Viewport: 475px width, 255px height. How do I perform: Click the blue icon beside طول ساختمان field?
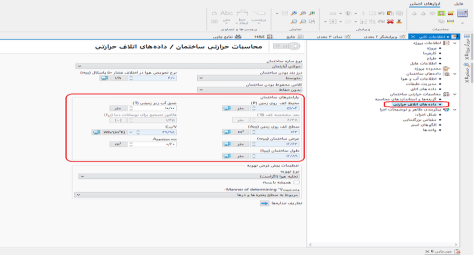(226, 156)
